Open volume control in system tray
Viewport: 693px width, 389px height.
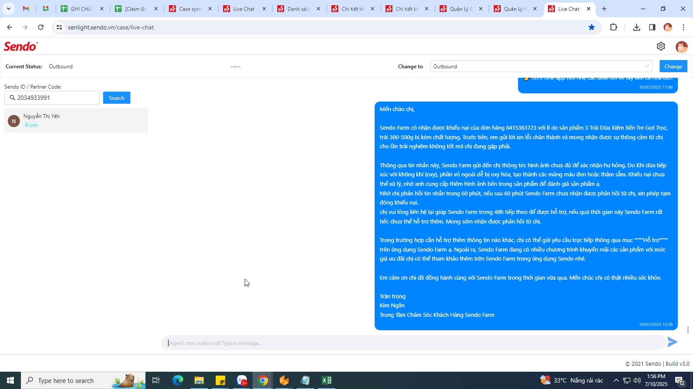[637, 380]
